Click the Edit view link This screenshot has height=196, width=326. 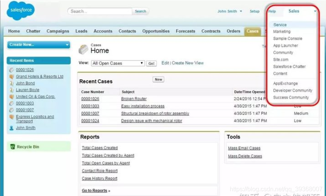[x=165, y=63]
